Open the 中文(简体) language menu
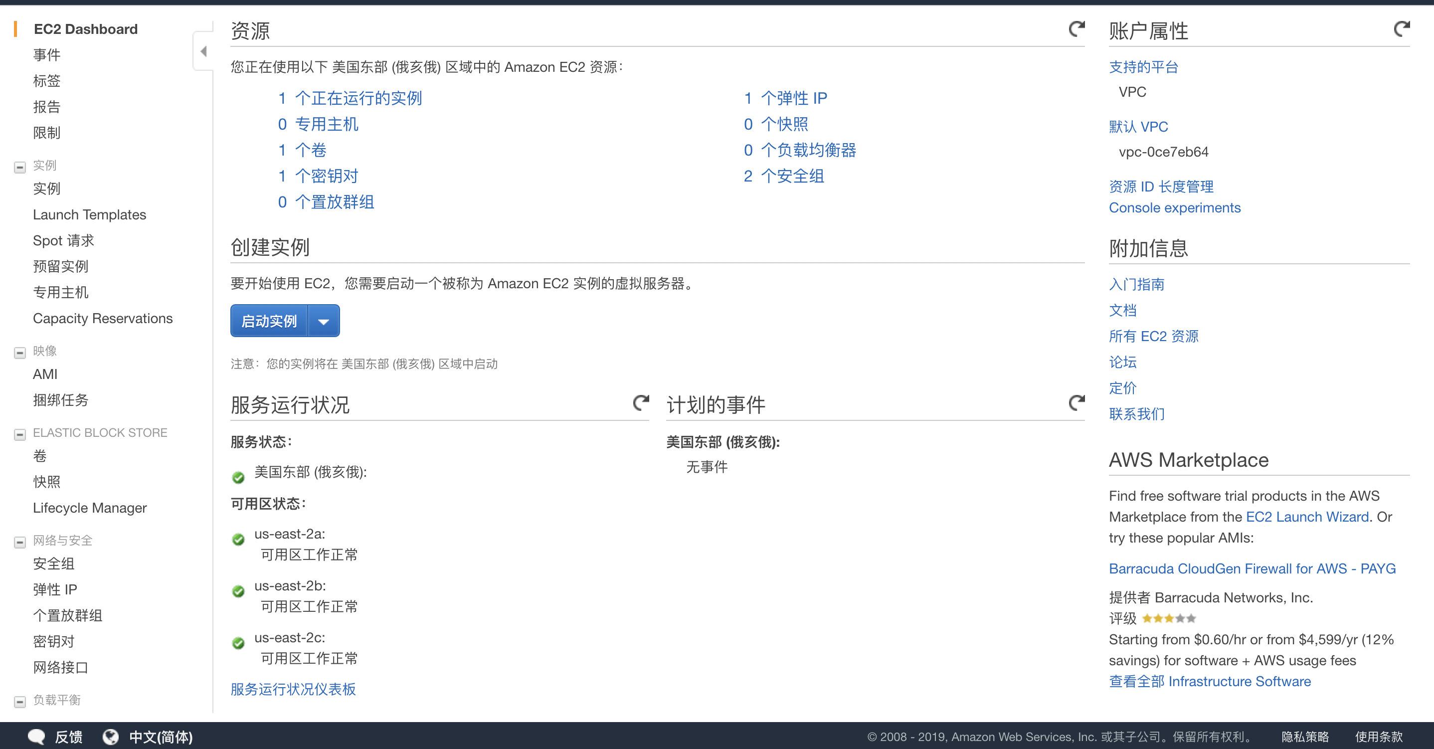The height and width of the screenshot is (749, 1434). click(161, 736)
